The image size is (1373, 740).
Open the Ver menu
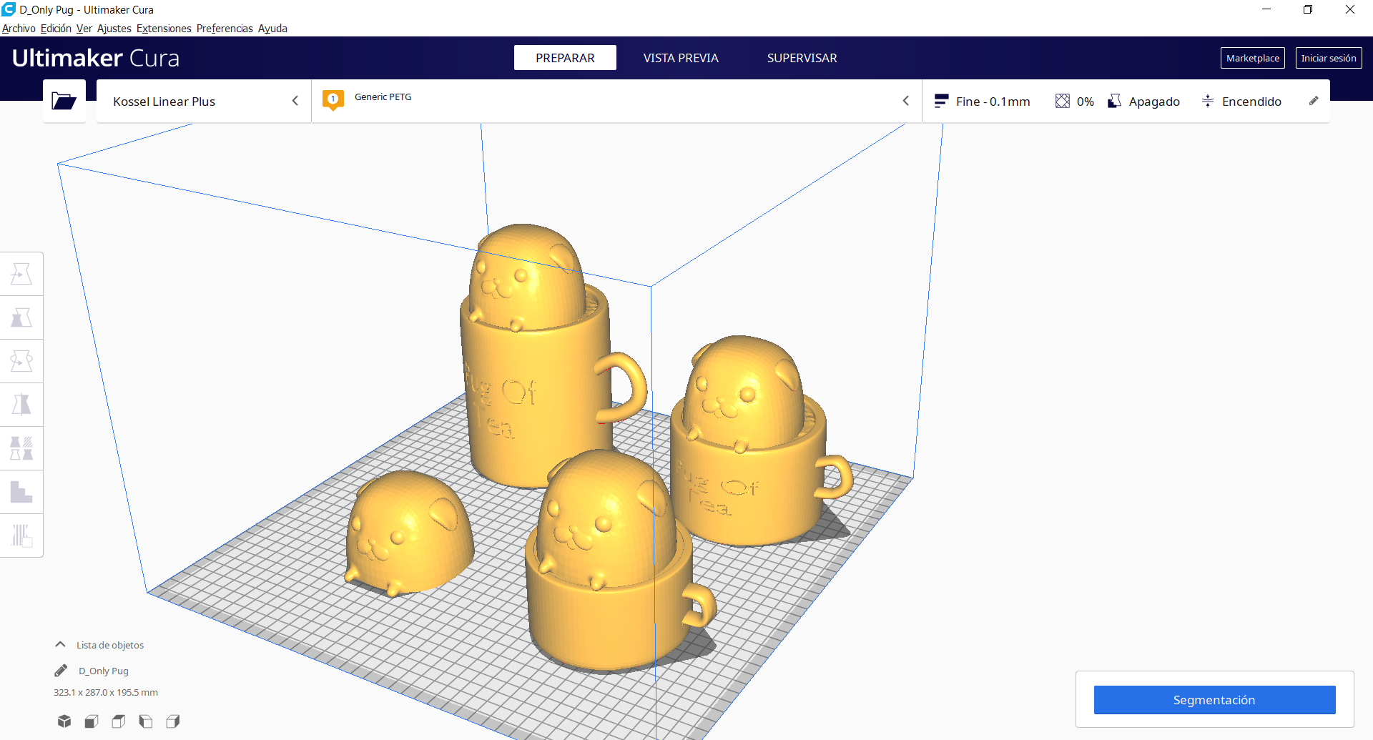[x=84, y=29]
